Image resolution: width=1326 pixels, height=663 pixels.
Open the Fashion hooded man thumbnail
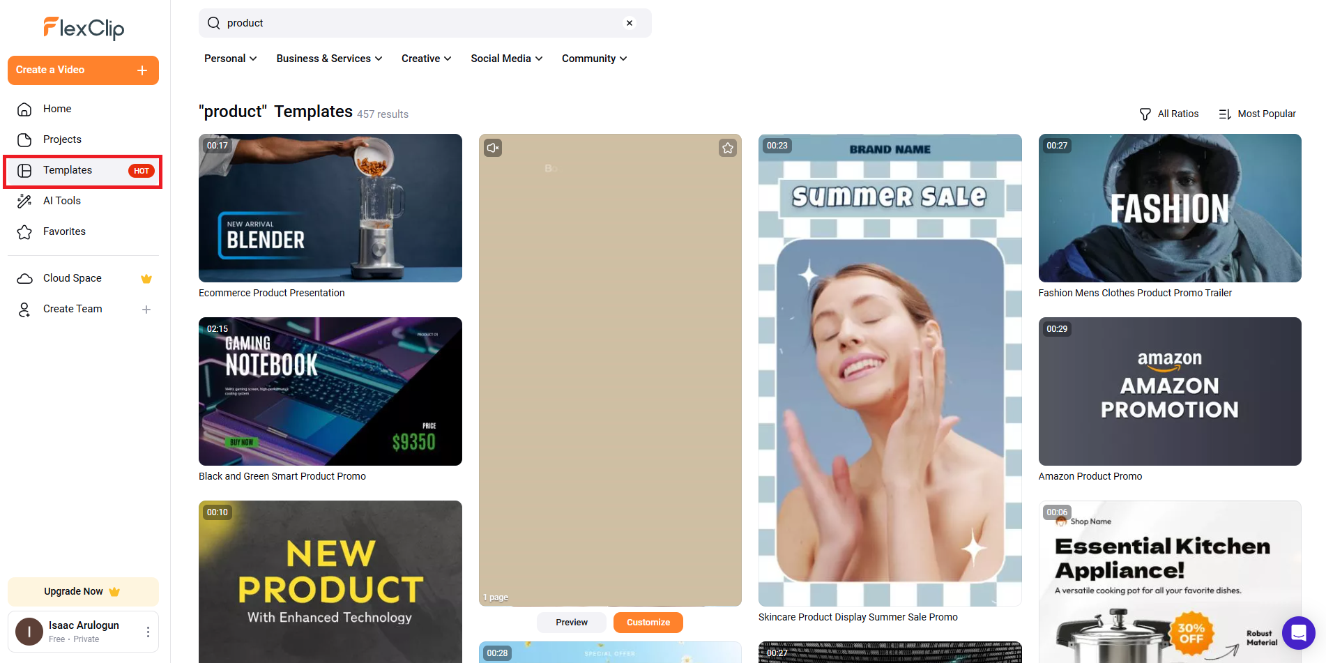pos(1170,208)
